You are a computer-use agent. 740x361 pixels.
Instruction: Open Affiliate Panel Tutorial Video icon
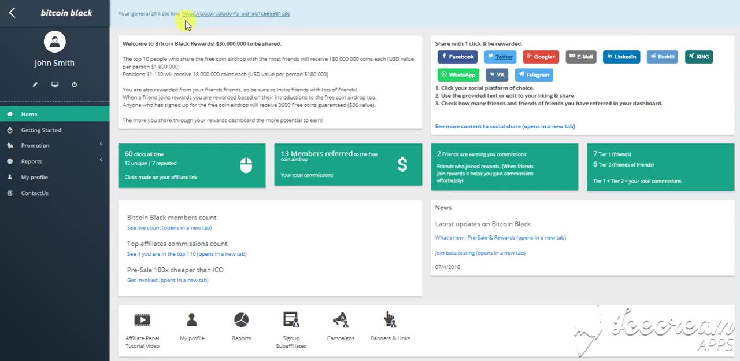[142, 319]
